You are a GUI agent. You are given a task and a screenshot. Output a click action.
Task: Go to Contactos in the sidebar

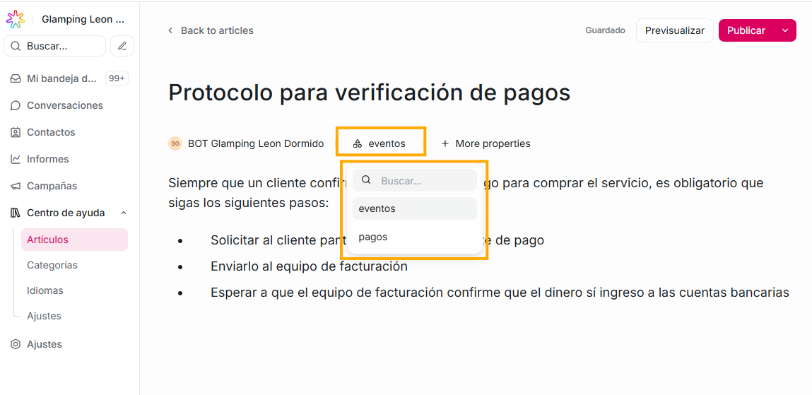(50, 132)
